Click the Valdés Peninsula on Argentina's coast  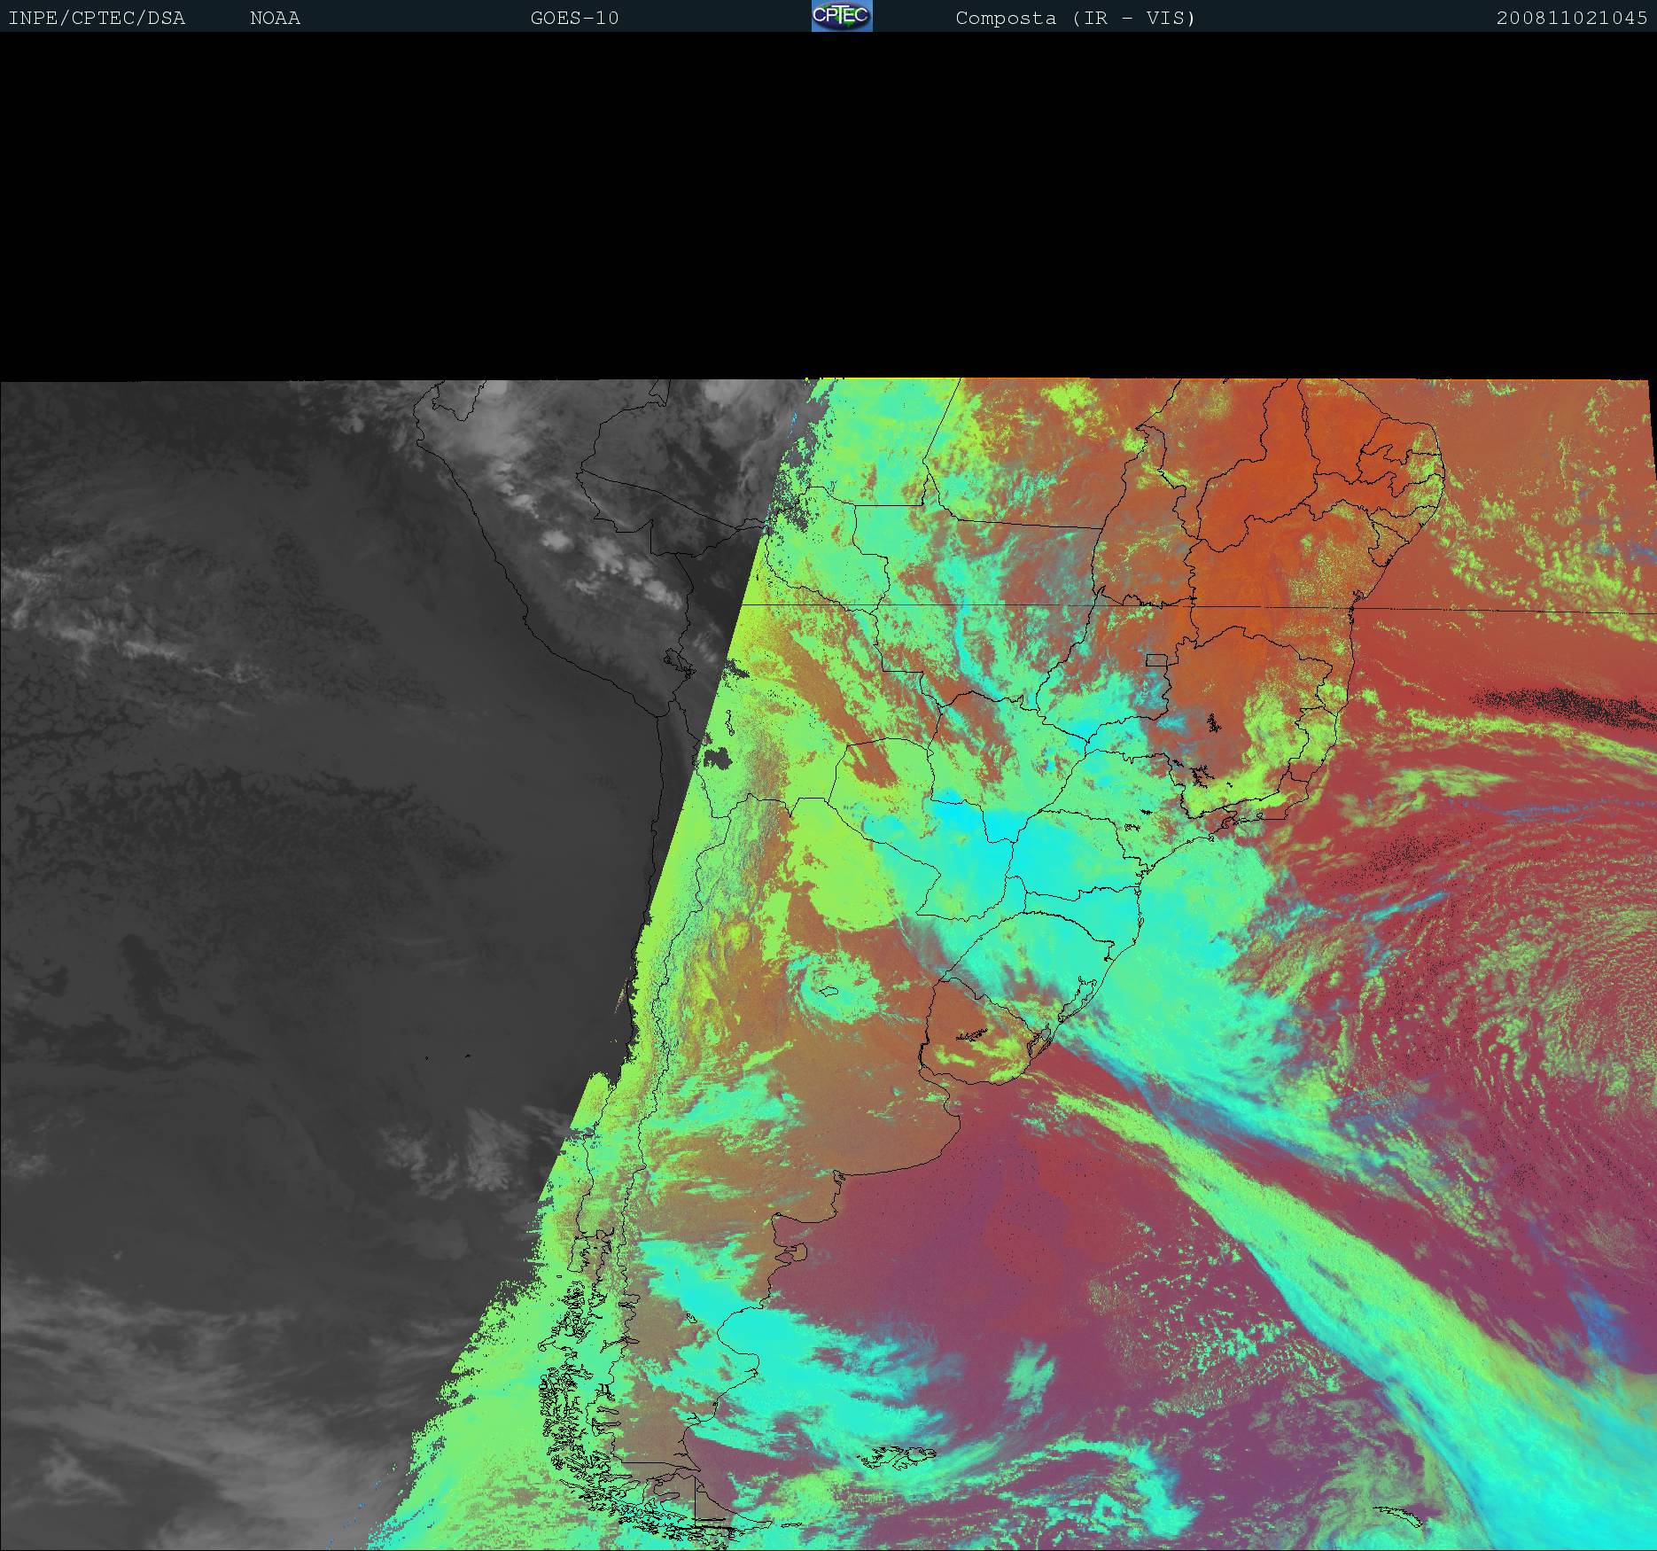click(795, 1251)
